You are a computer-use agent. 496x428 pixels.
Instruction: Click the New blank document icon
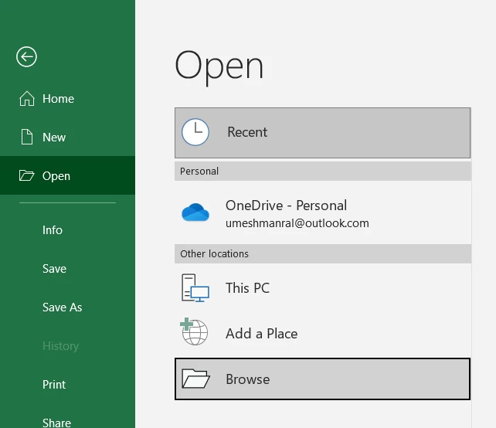27,137
